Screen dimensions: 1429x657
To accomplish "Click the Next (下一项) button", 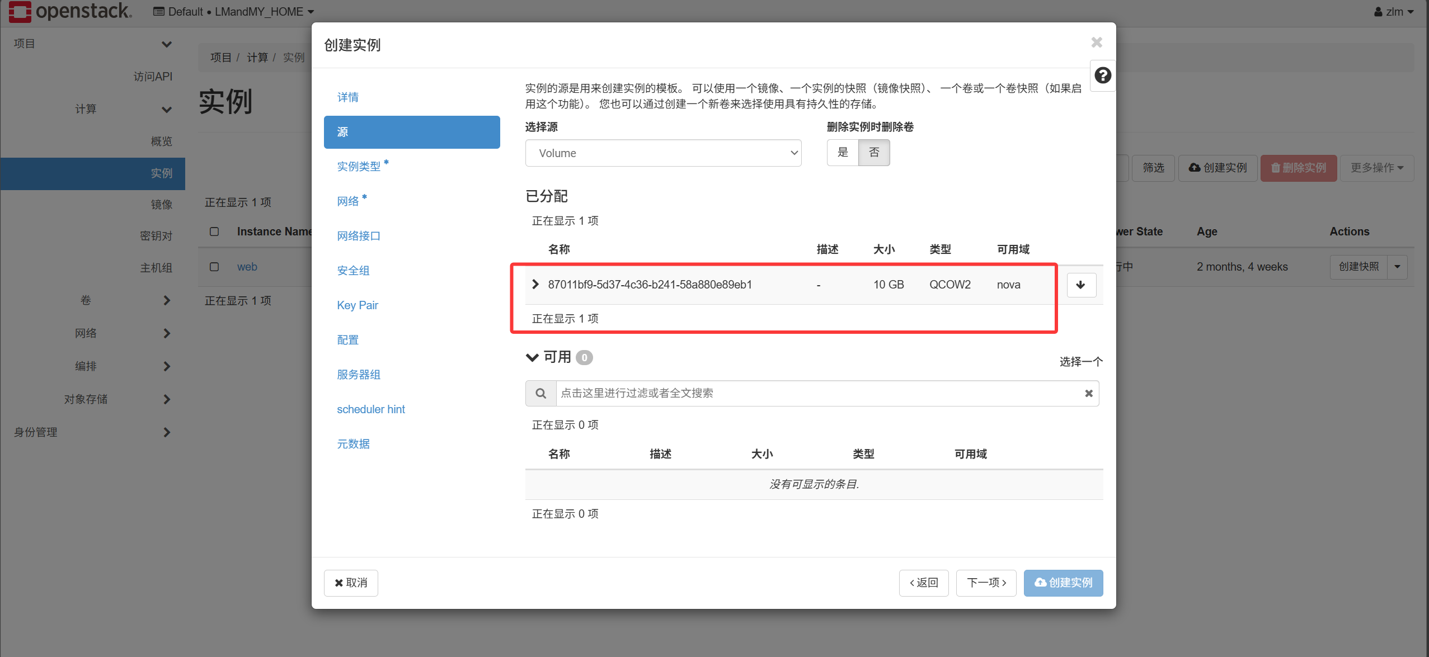I will pyautogui.click(x=986, y=583).
